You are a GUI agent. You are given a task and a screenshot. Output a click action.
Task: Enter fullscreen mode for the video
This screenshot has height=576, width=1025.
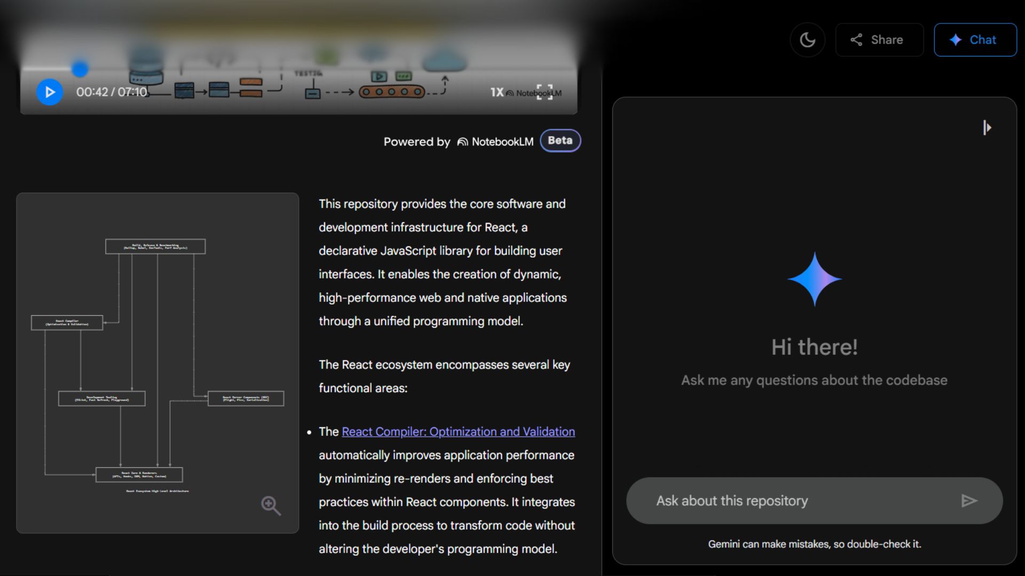pos(545,92)
